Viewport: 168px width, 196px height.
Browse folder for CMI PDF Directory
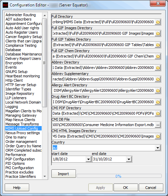[x=158, y=114]
